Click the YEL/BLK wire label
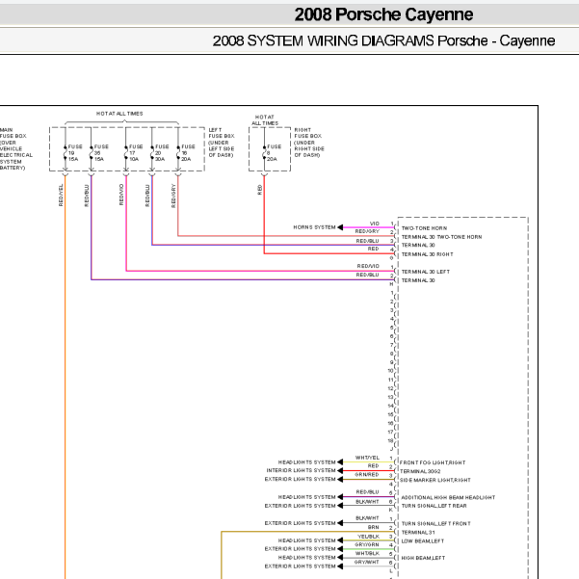 point(368,537)
